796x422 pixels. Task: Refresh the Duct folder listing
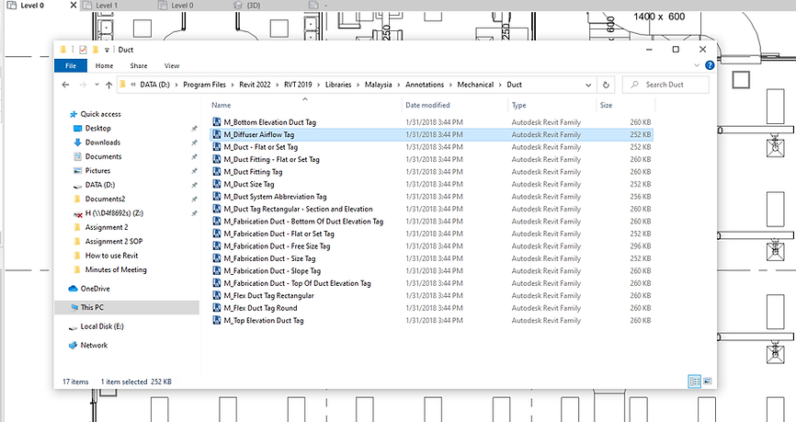[606, 85]
